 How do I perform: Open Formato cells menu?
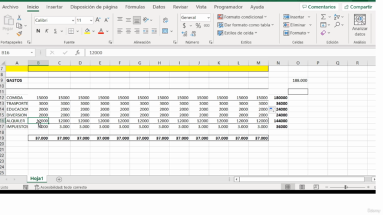point(296,33)
